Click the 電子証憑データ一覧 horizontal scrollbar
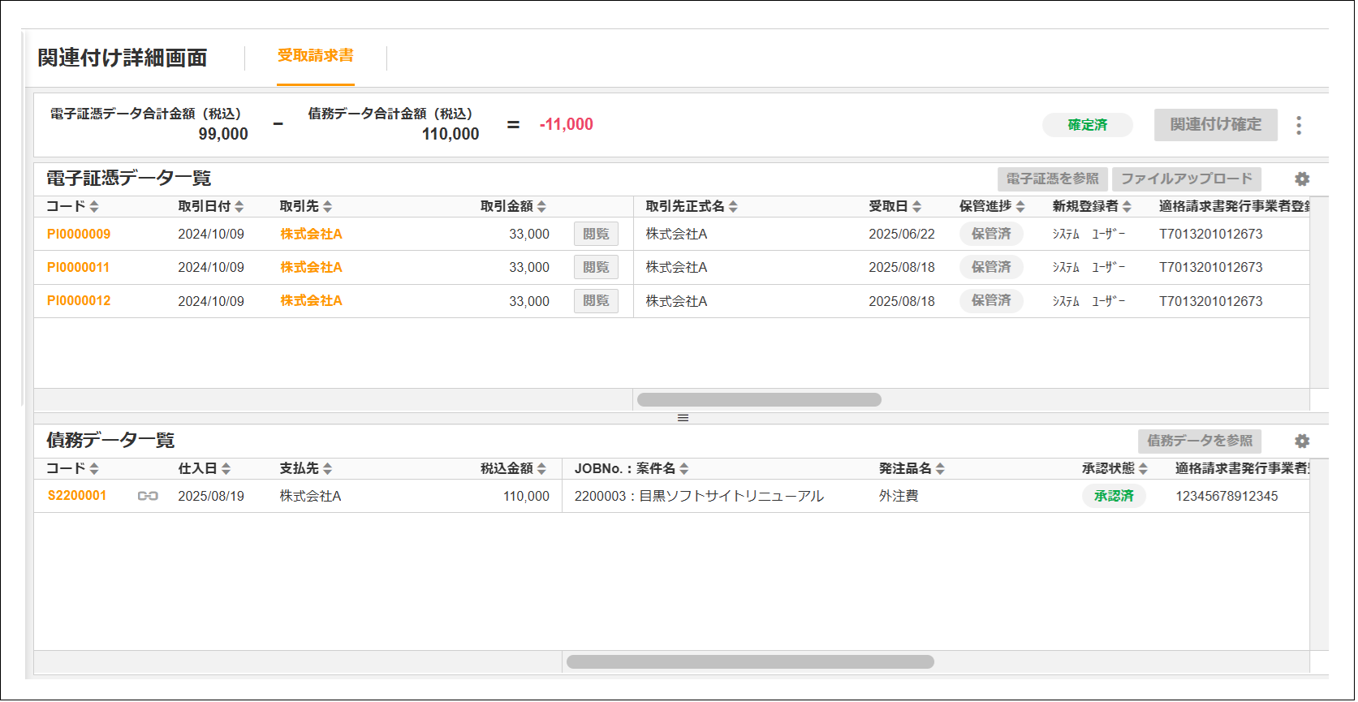The width and height of the screenshot is (1358, 702). pos(759,400)
